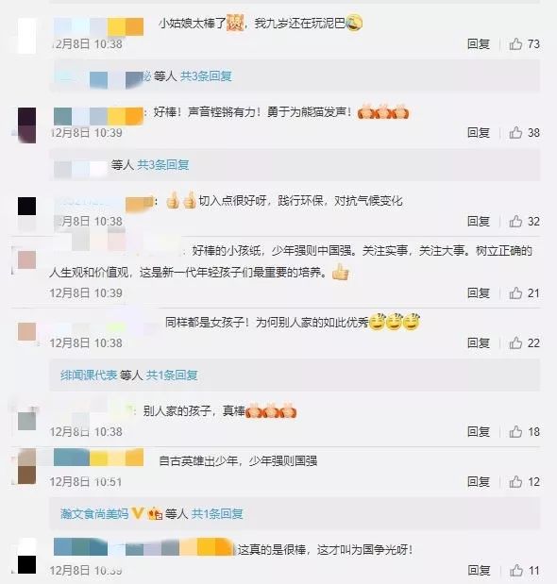Open 绯闻课代表 user profile link
The width and height of the screenshot is (557, 584).
coord(89,375)
